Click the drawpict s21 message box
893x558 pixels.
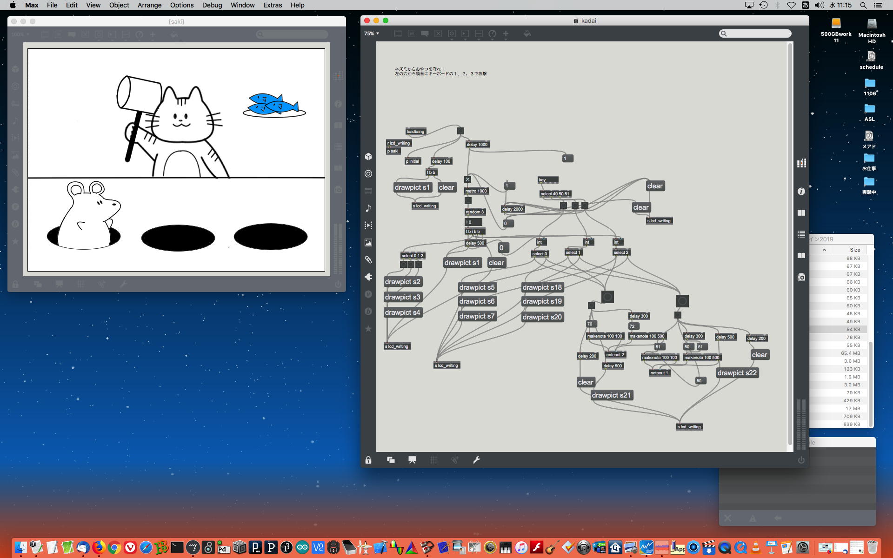pos(611,395)
